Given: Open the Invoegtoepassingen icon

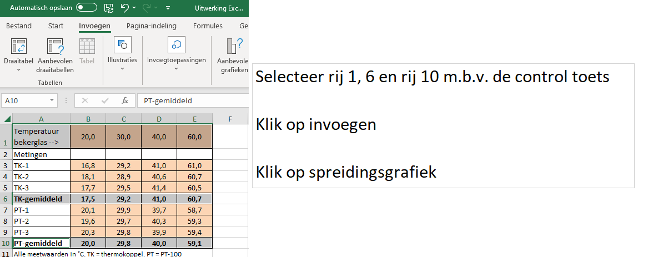Looking at the screenshot, I should (176, 46).
